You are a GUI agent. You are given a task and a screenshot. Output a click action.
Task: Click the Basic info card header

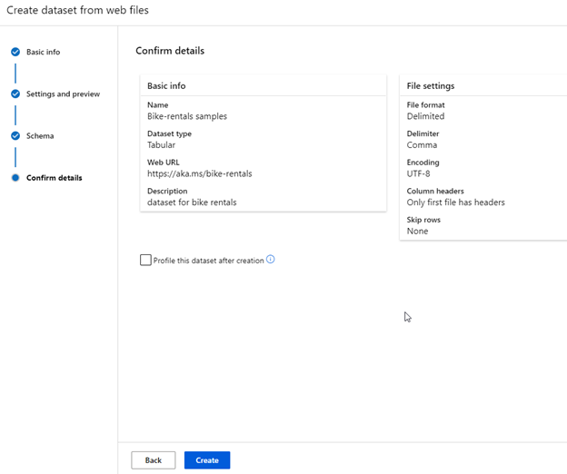[x=166, y=86]
